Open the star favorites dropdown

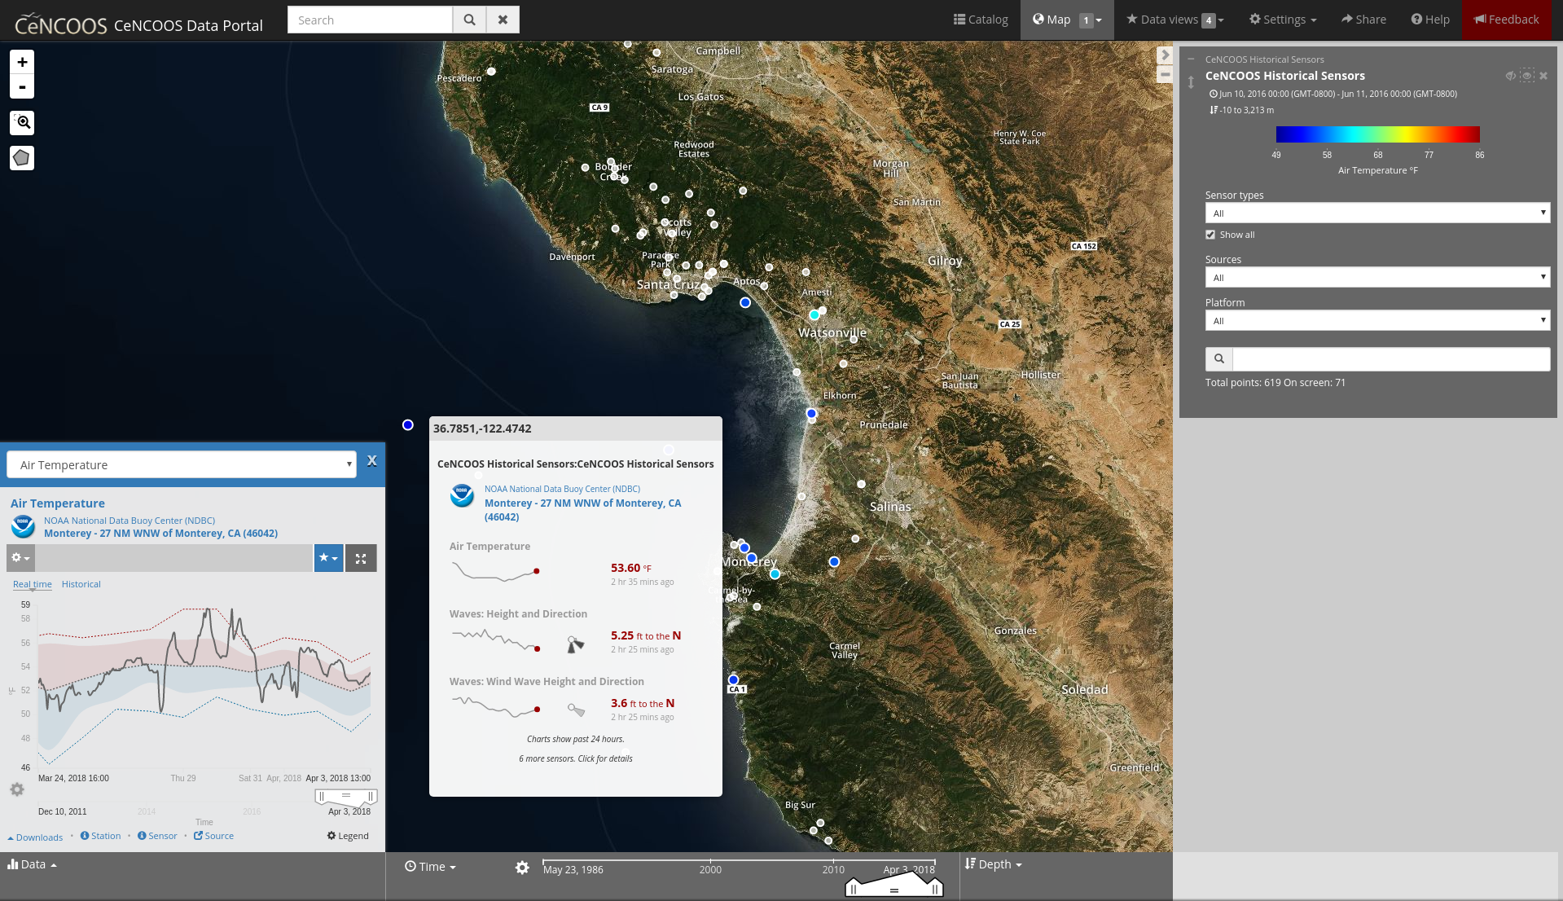[329, 558]
